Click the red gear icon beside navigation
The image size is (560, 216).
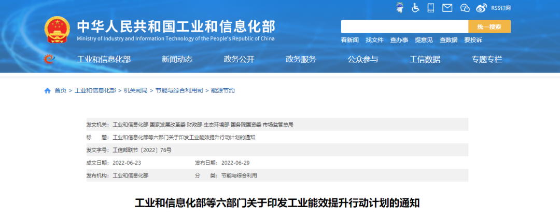(49, 59)
